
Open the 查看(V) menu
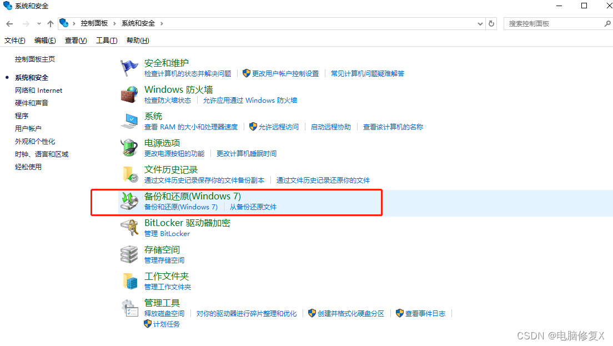76,41
